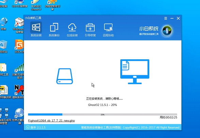Open 分区大师 orange desktop shortcut

click(19, 46)
